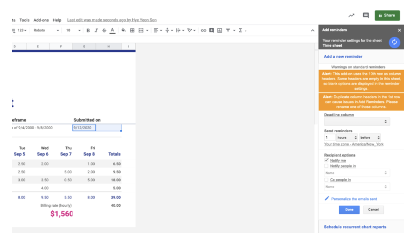Open comment history icon
This screenshot has height=239, width=414.
(366, 15)
